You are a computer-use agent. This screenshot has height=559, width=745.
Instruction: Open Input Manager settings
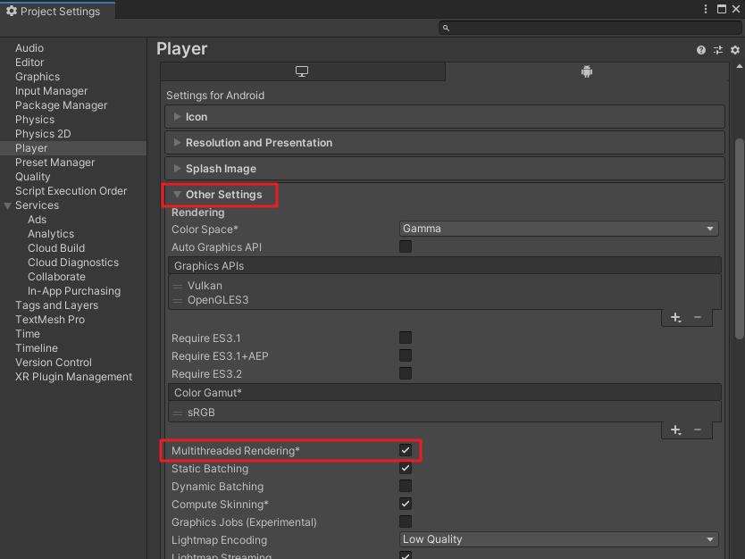point(51,91)
